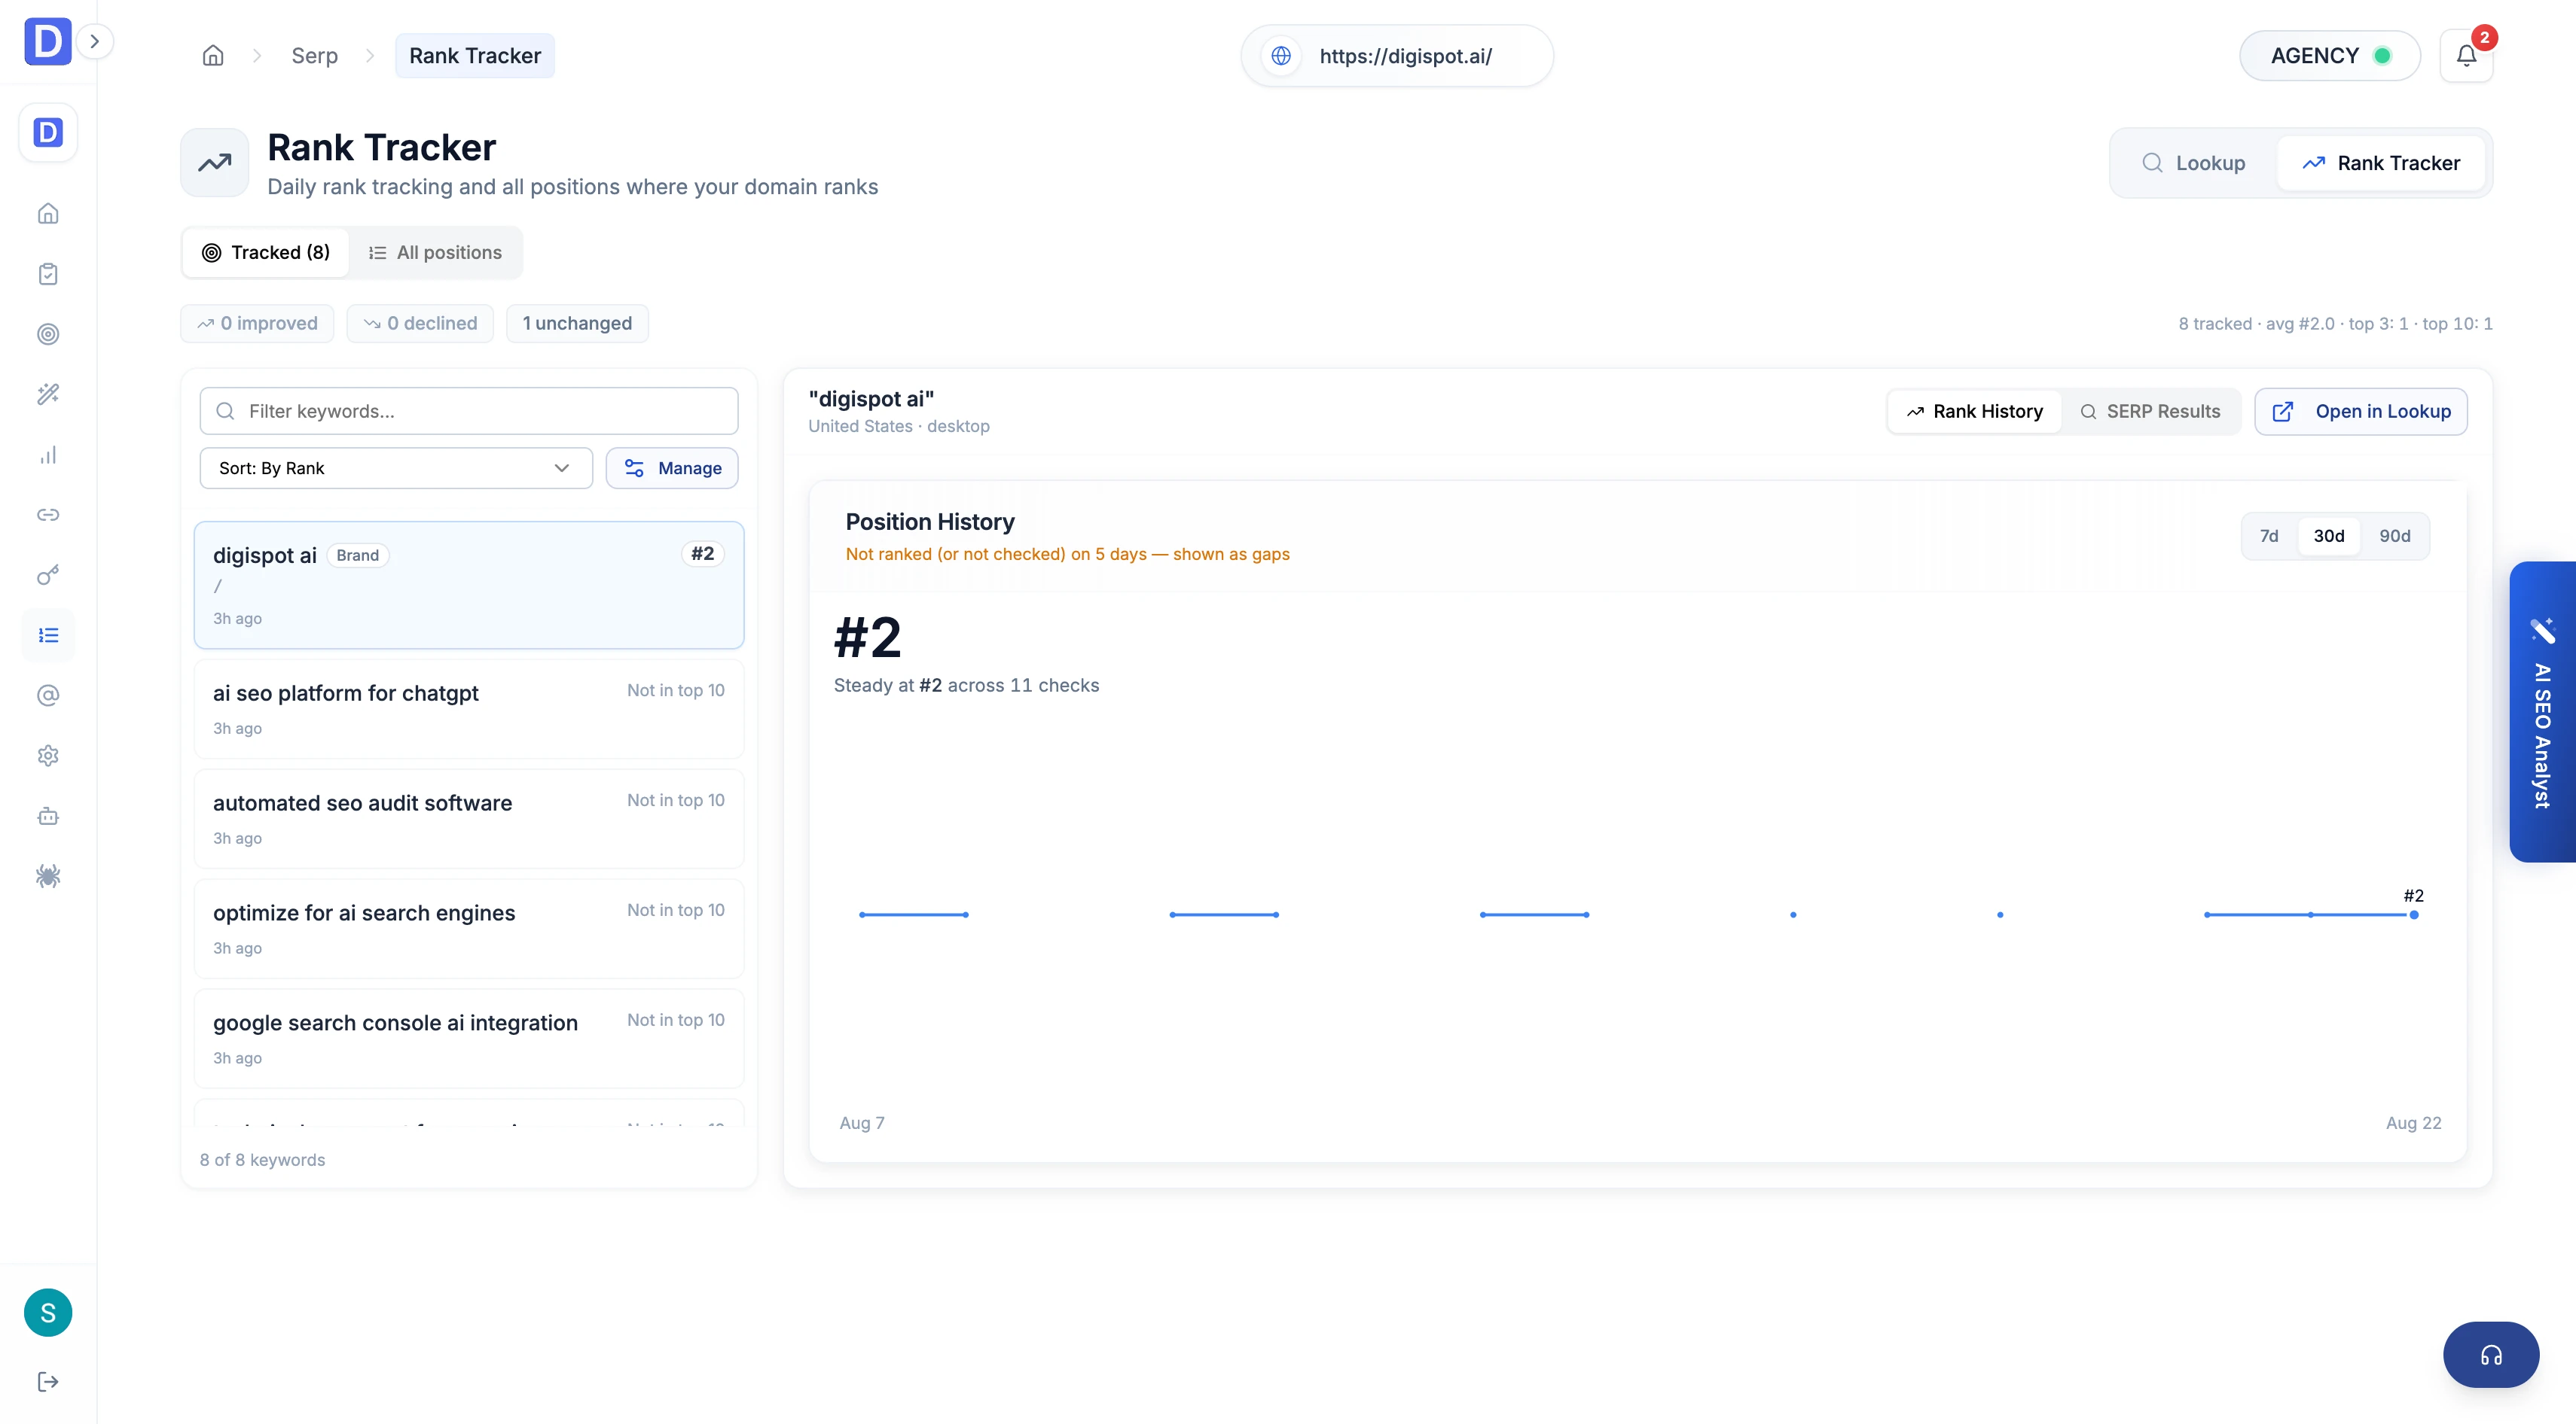Click the Serp breadcrumb link
The width and height of the screenshot is (2576, 1424).
point(314,56)
